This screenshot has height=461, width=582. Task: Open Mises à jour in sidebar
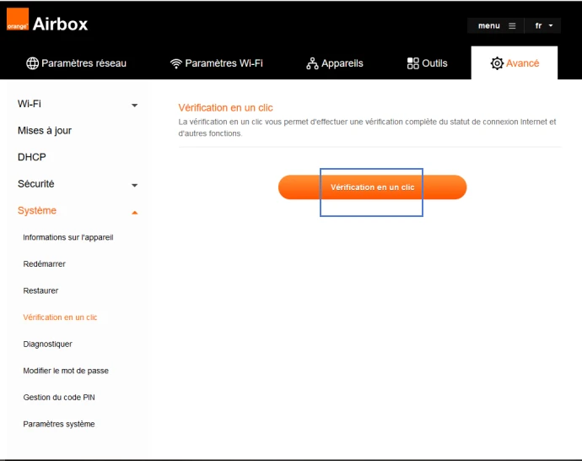(45, 131)
